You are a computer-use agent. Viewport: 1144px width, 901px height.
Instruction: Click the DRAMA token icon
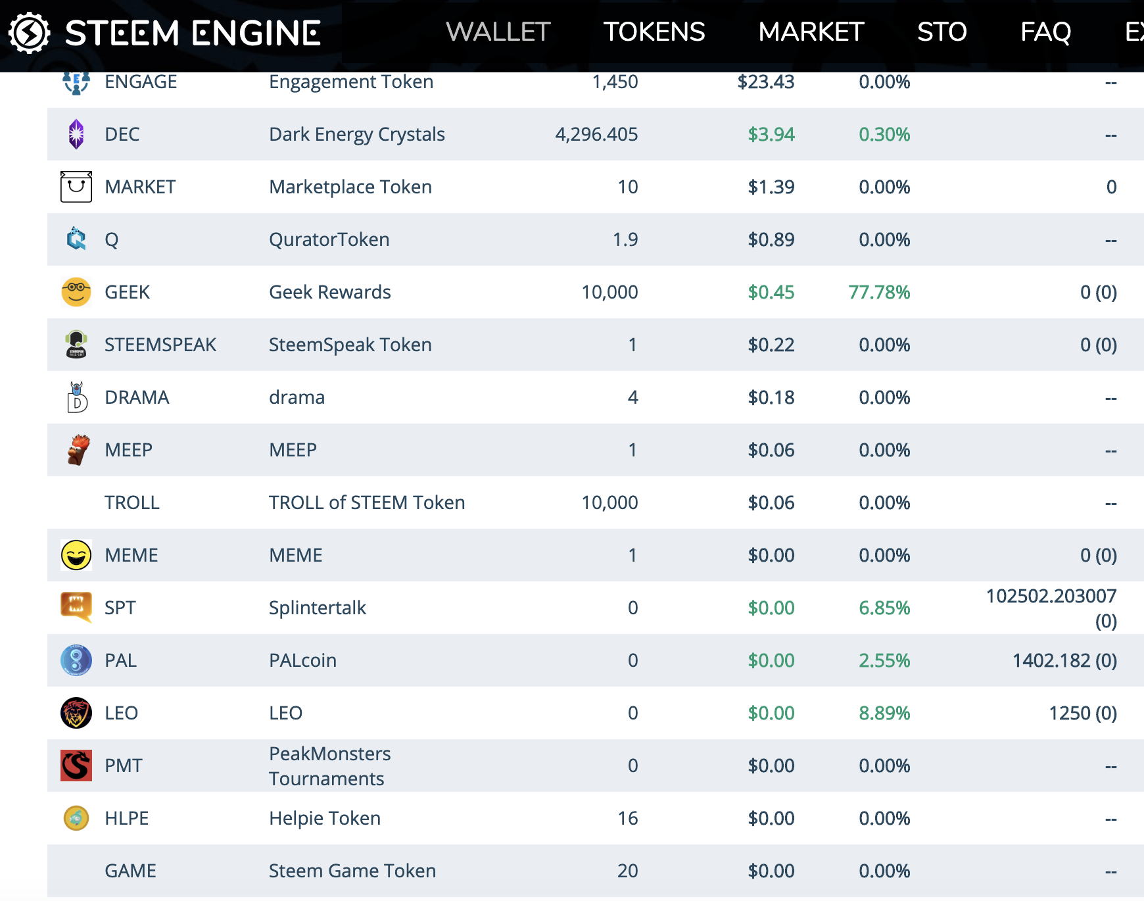point(77,397)
